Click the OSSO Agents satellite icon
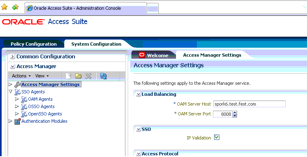The width and height of the screenshot is (307, 157). (x=24, y=107)
